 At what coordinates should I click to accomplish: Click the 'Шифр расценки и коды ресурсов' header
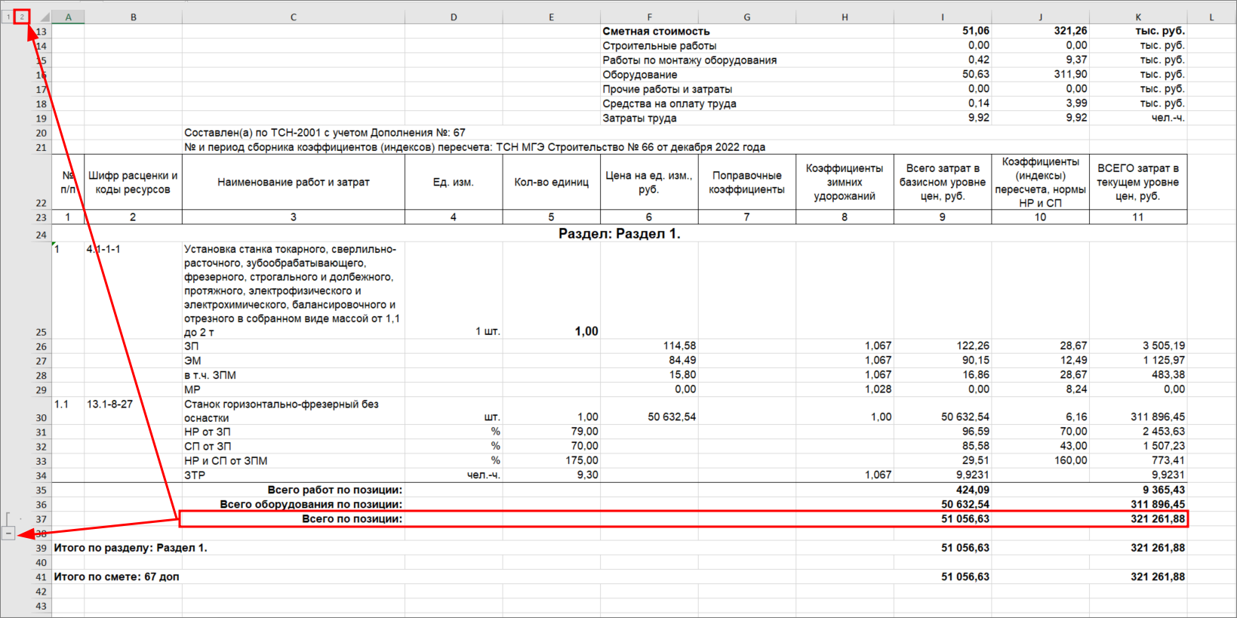pyautogui.click(x=133, y=182)
